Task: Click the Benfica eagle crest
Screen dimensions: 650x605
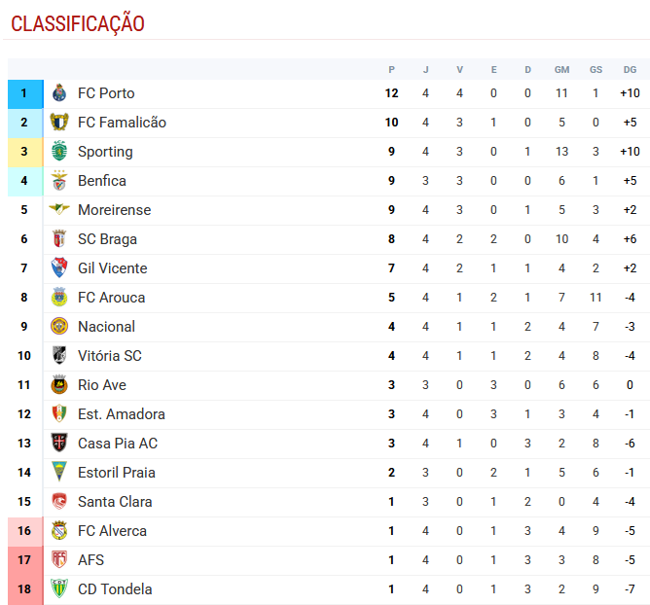Action: [59, 180]
